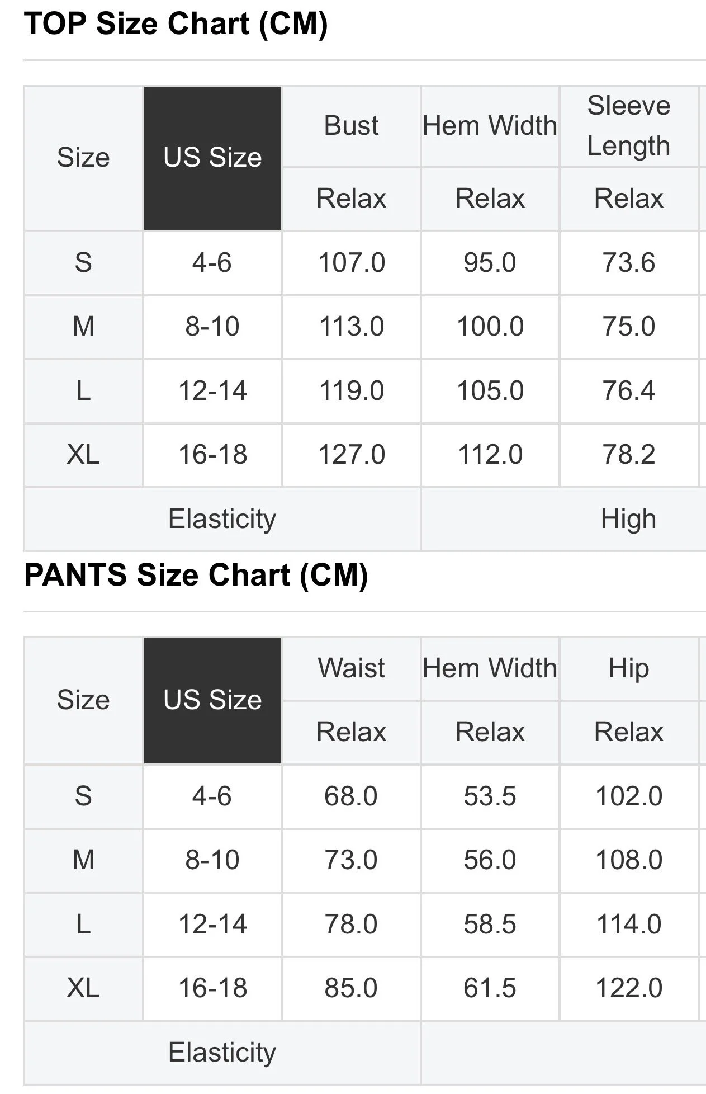Click the Sleeve Length column header
706x1094 pixels.
coord(628,126)
